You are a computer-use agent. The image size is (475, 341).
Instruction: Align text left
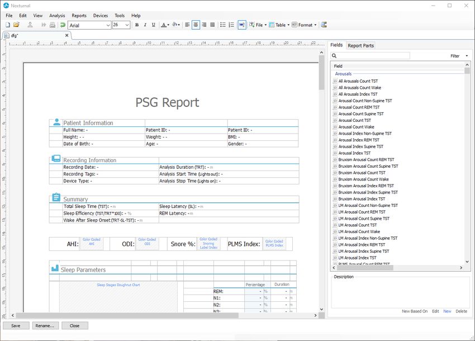pos(188,25)
